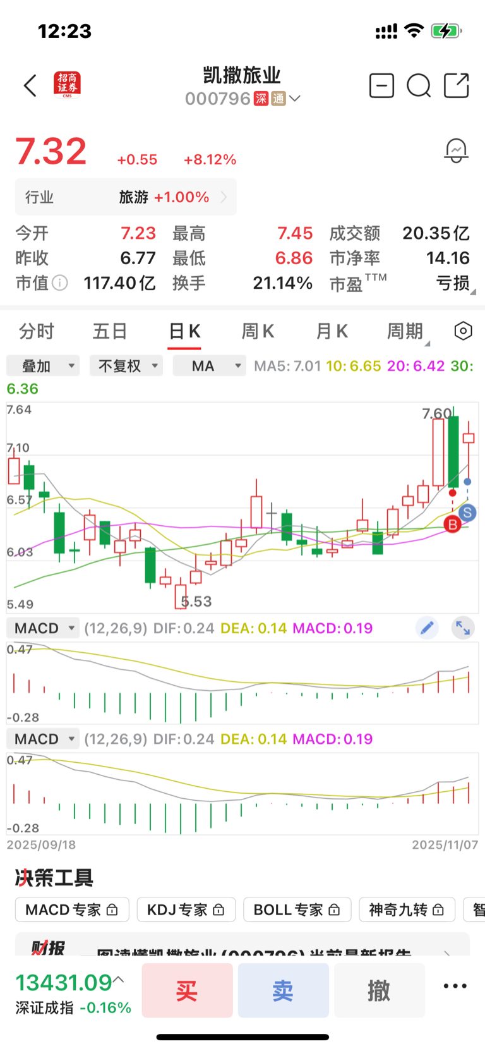Tap the 深证成指 13431.09 value

(64, 982)
